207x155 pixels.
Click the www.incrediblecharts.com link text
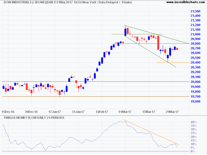pyautogui.click(x=186, y=2)
